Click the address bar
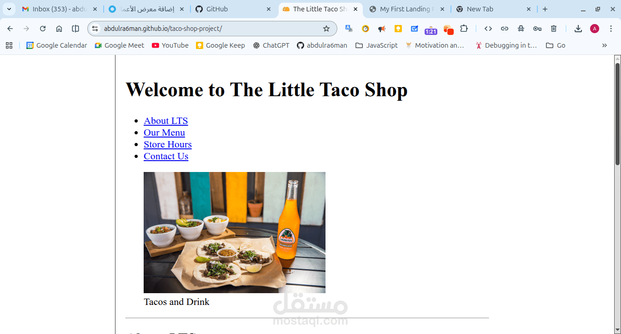621x334 pixels. 195,28
